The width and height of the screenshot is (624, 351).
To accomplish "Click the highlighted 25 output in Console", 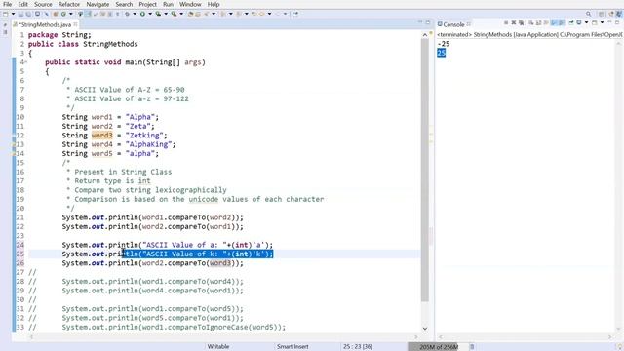I will 441,53.
